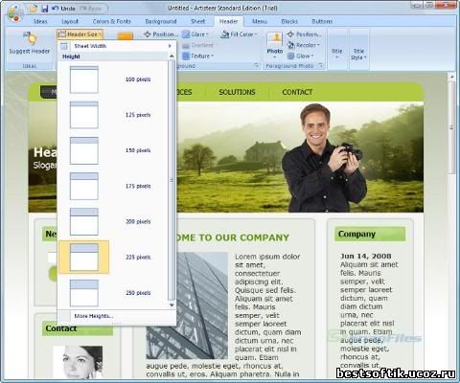
Task: Click the Suggest Header icon
Action: click(x=30, y=39)
